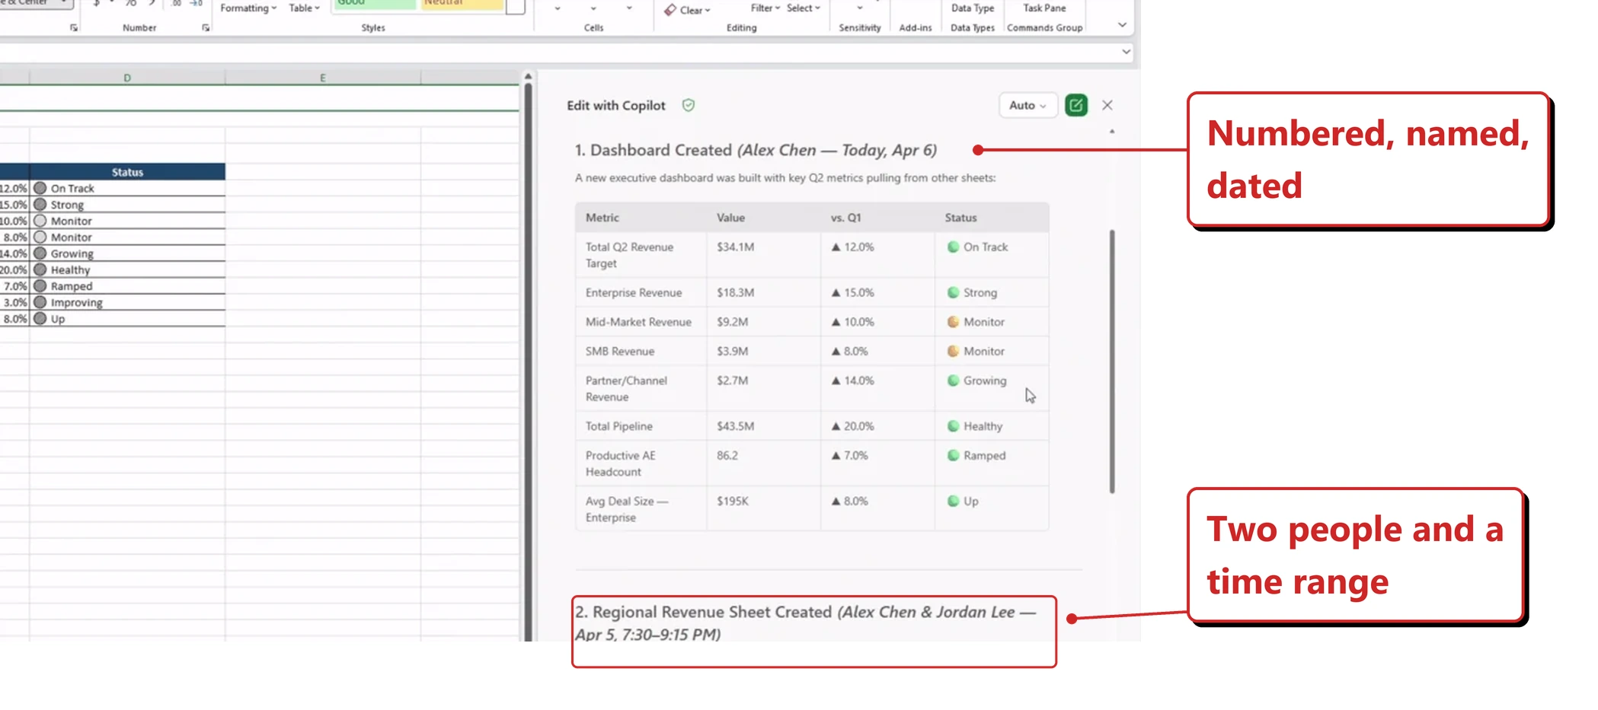This screenshot has height=710, width=1598.
Task: Select column D header
Action: pyautogui.click(x=127, y=78)
